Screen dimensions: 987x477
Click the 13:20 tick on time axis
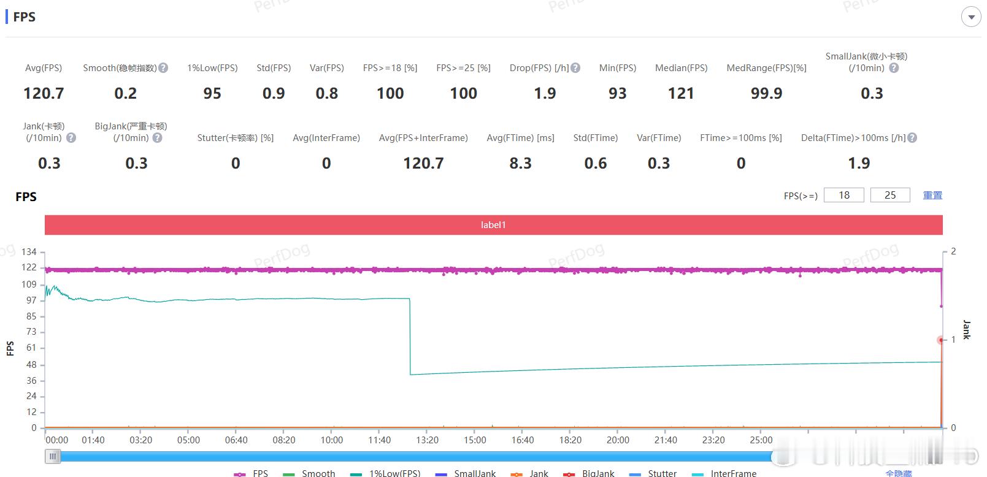click(x=428, y=440)
